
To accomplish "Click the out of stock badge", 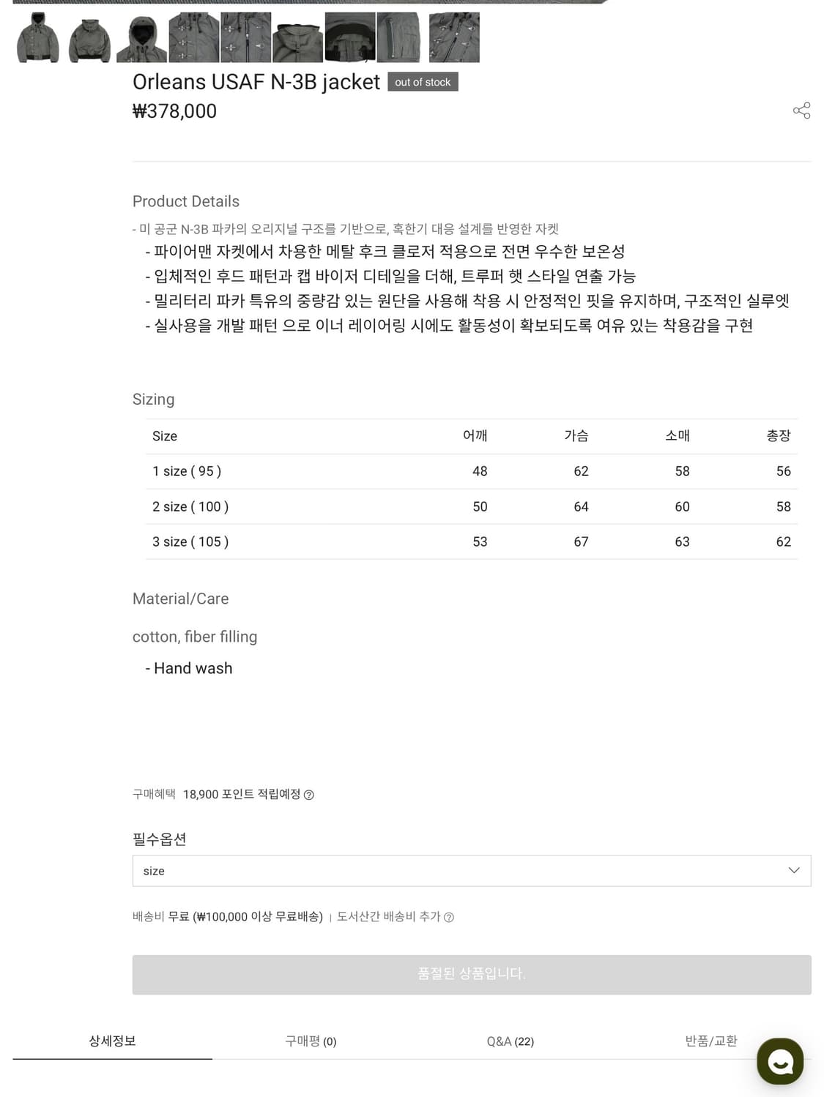I will pyautogui.click(x=423, y=82).
